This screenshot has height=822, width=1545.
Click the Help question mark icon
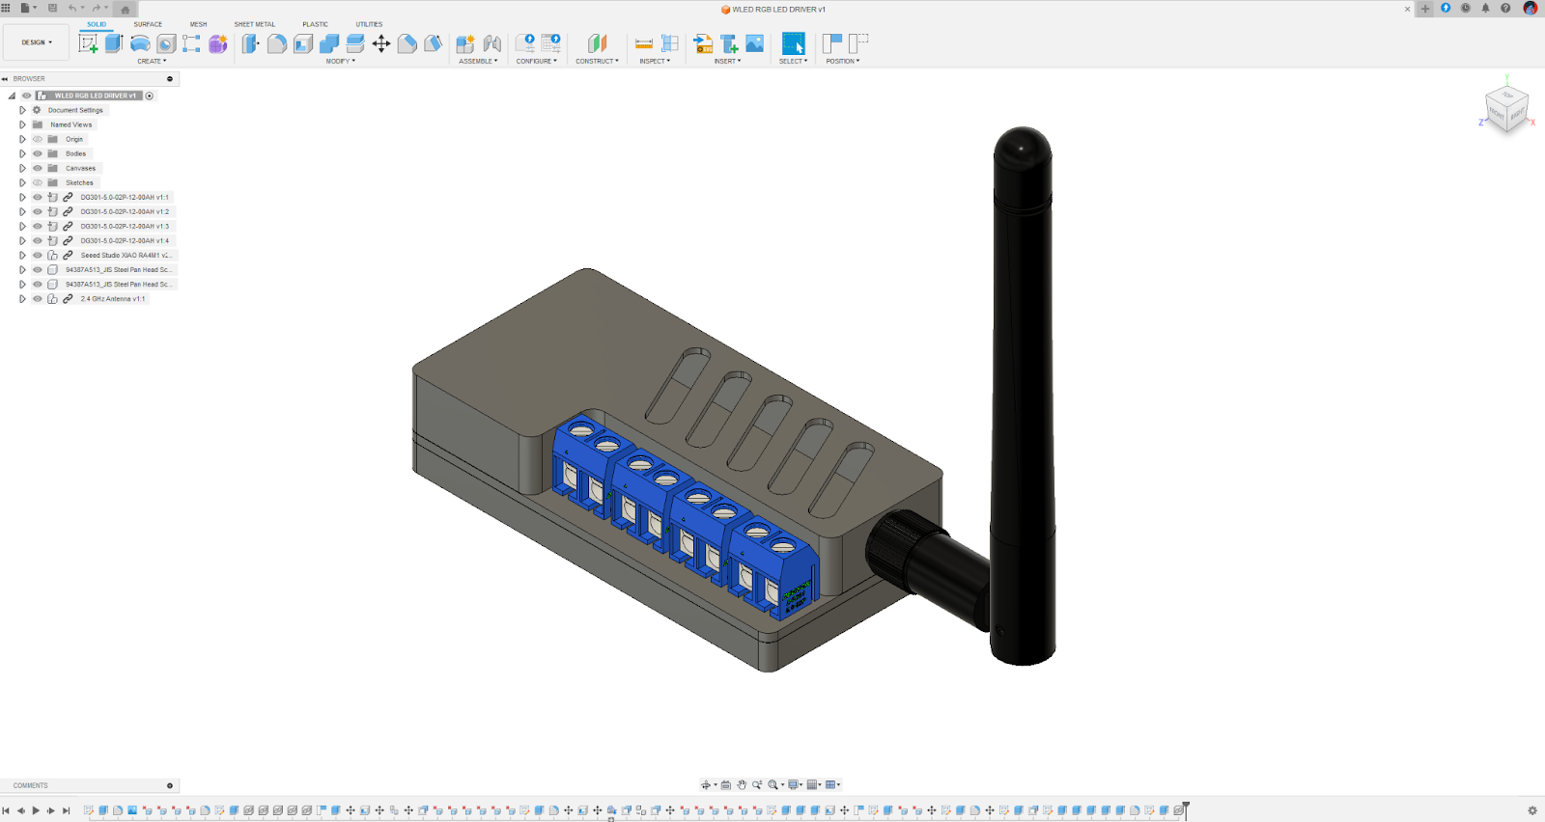[1505, 8]
